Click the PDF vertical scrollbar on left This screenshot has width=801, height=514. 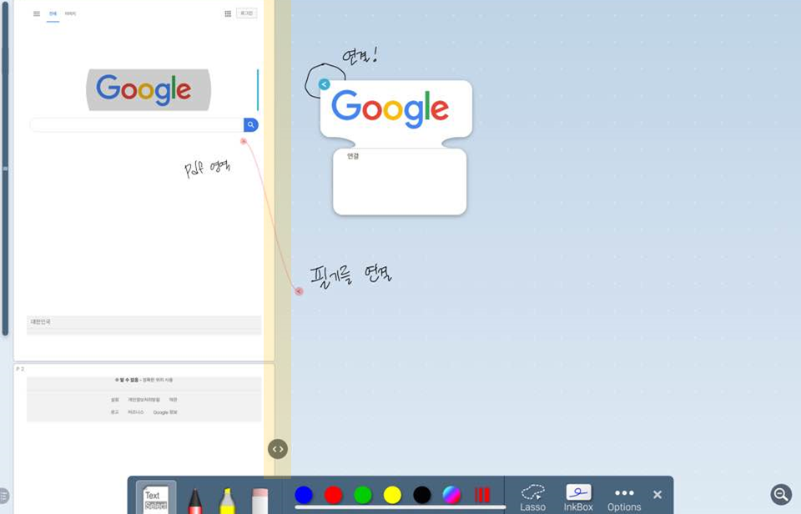[5, 168]
